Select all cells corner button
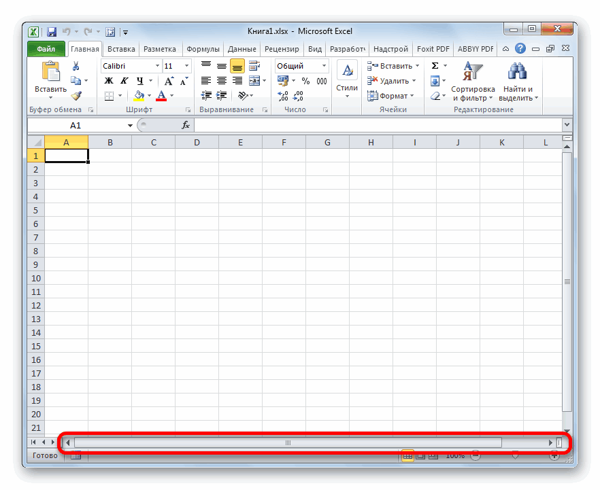The width and height of the screenshot is (600, 490). tap(36, 142)
